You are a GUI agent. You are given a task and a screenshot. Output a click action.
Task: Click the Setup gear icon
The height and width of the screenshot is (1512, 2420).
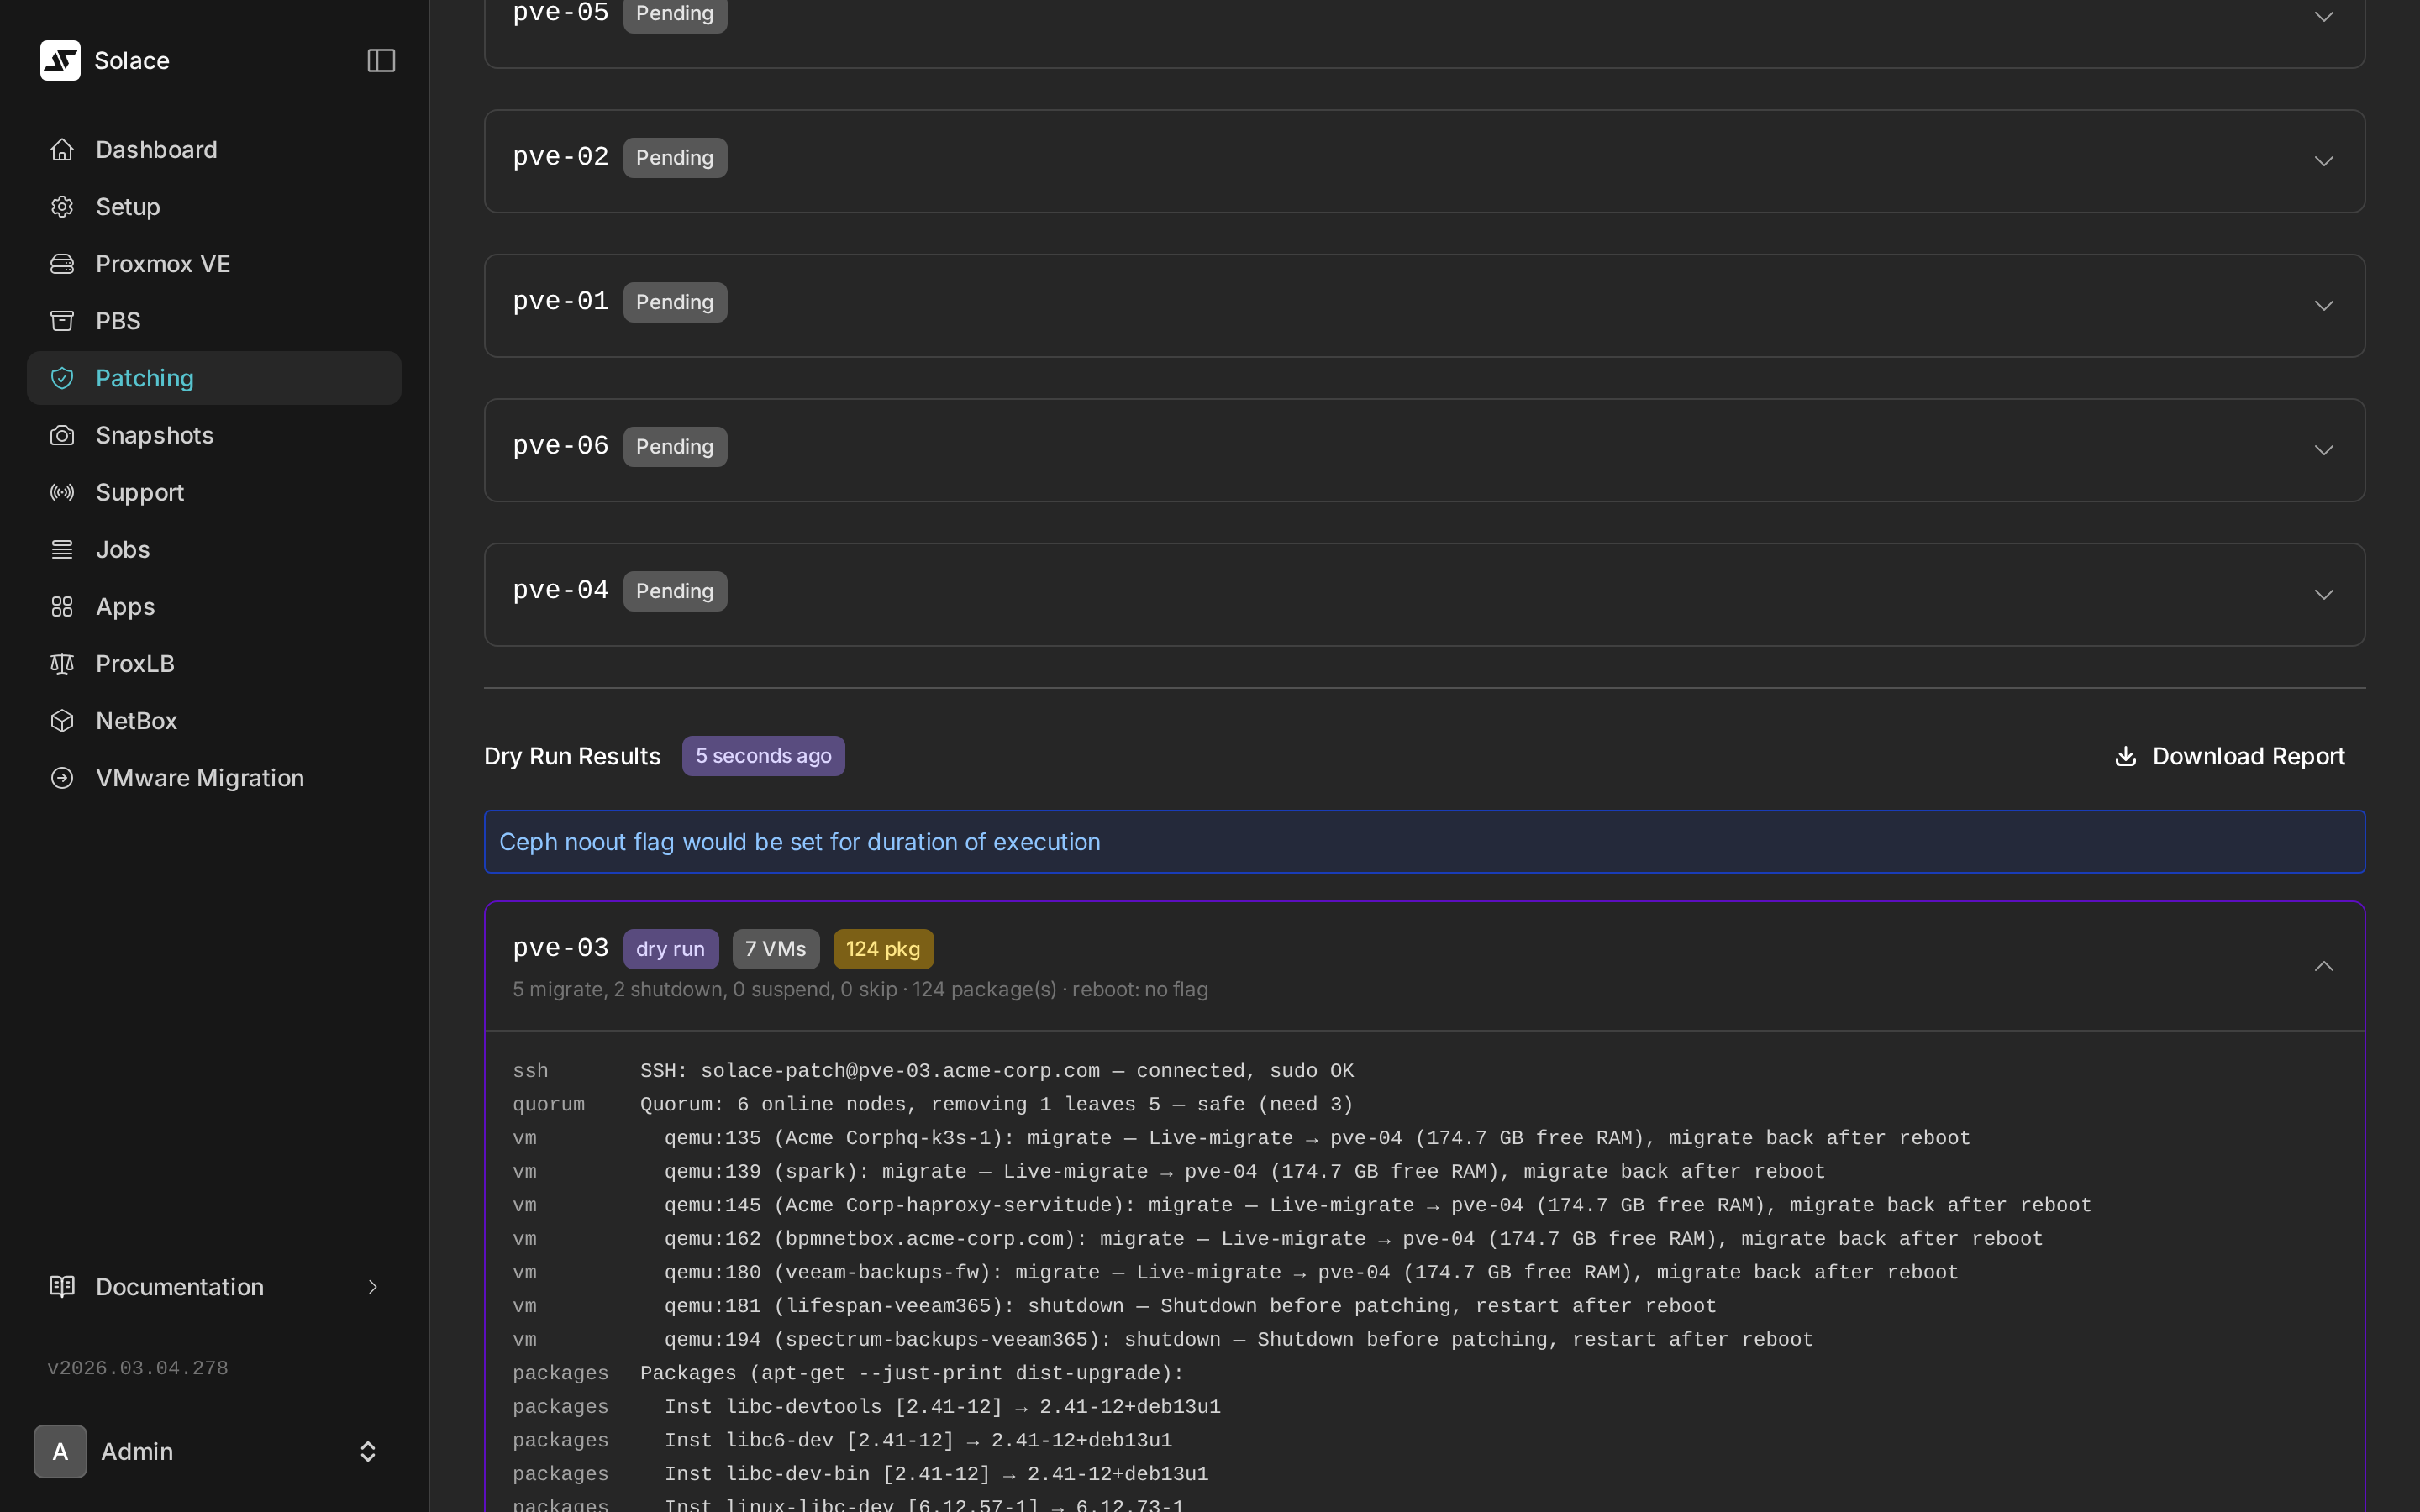pos(62,207)
